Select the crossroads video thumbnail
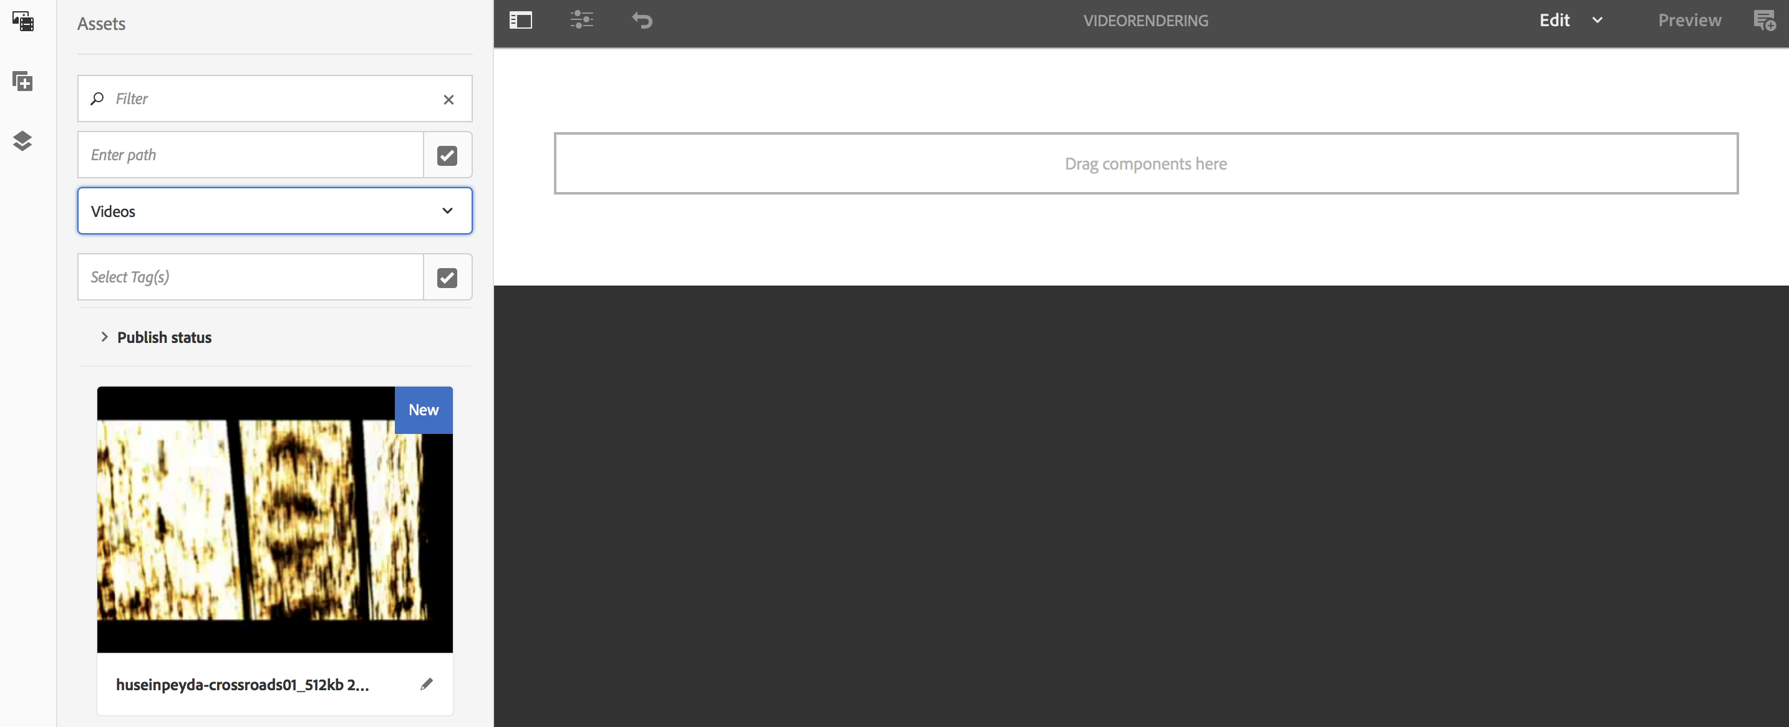The height and width of the screenshot is (727, 1789). tap(274, 520)
